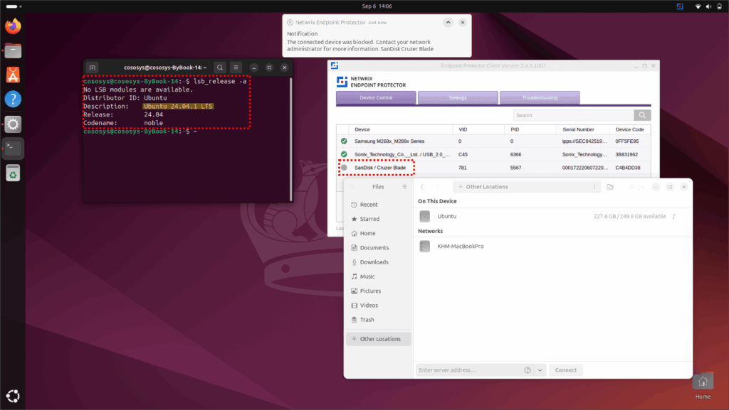Click the Endpoint Protector search field
The image size is (729, 410).
tap(573, 116)
